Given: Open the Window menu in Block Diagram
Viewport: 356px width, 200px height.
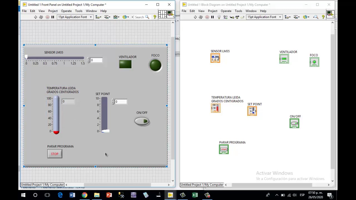Looking at the screenshot, I should 251,11.
